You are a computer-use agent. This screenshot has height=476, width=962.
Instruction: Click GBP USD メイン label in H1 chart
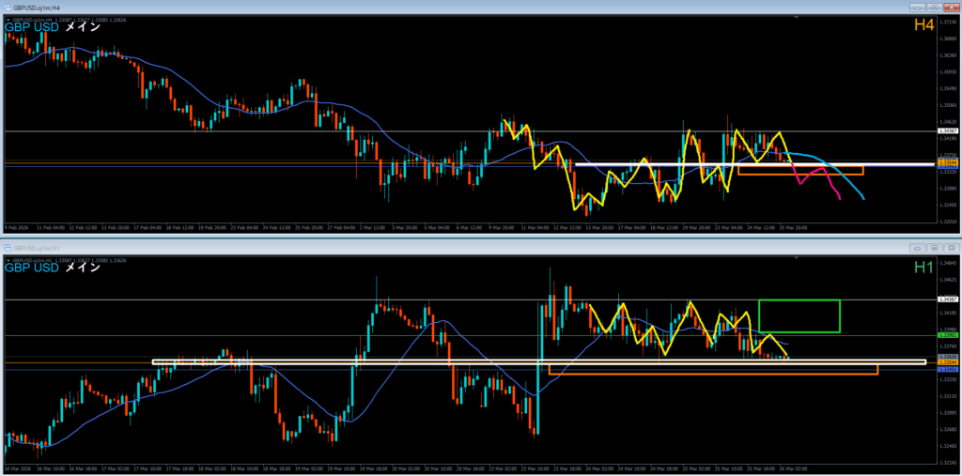(x=53, y=268)
